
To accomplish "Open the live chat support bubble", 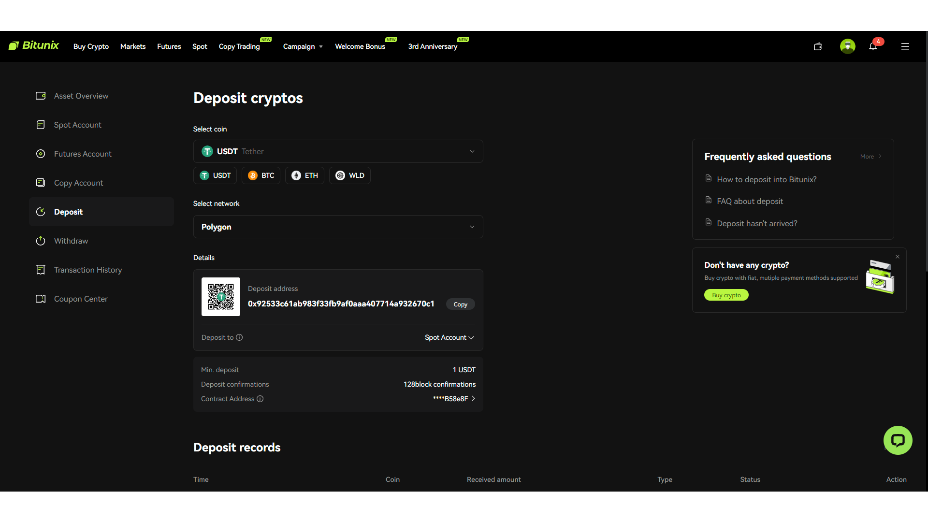I will click(898, 440).
